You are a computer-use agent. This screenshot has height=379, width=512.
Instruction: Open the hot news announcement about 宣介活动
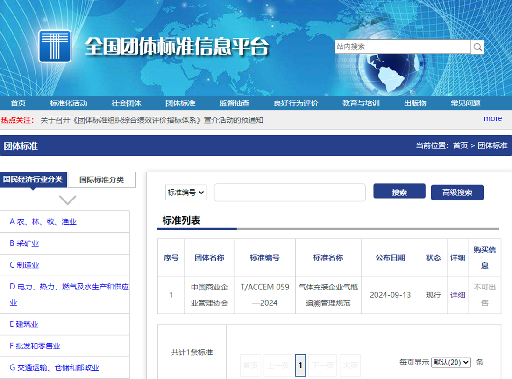pyautogui.click(x=152, y=120)
